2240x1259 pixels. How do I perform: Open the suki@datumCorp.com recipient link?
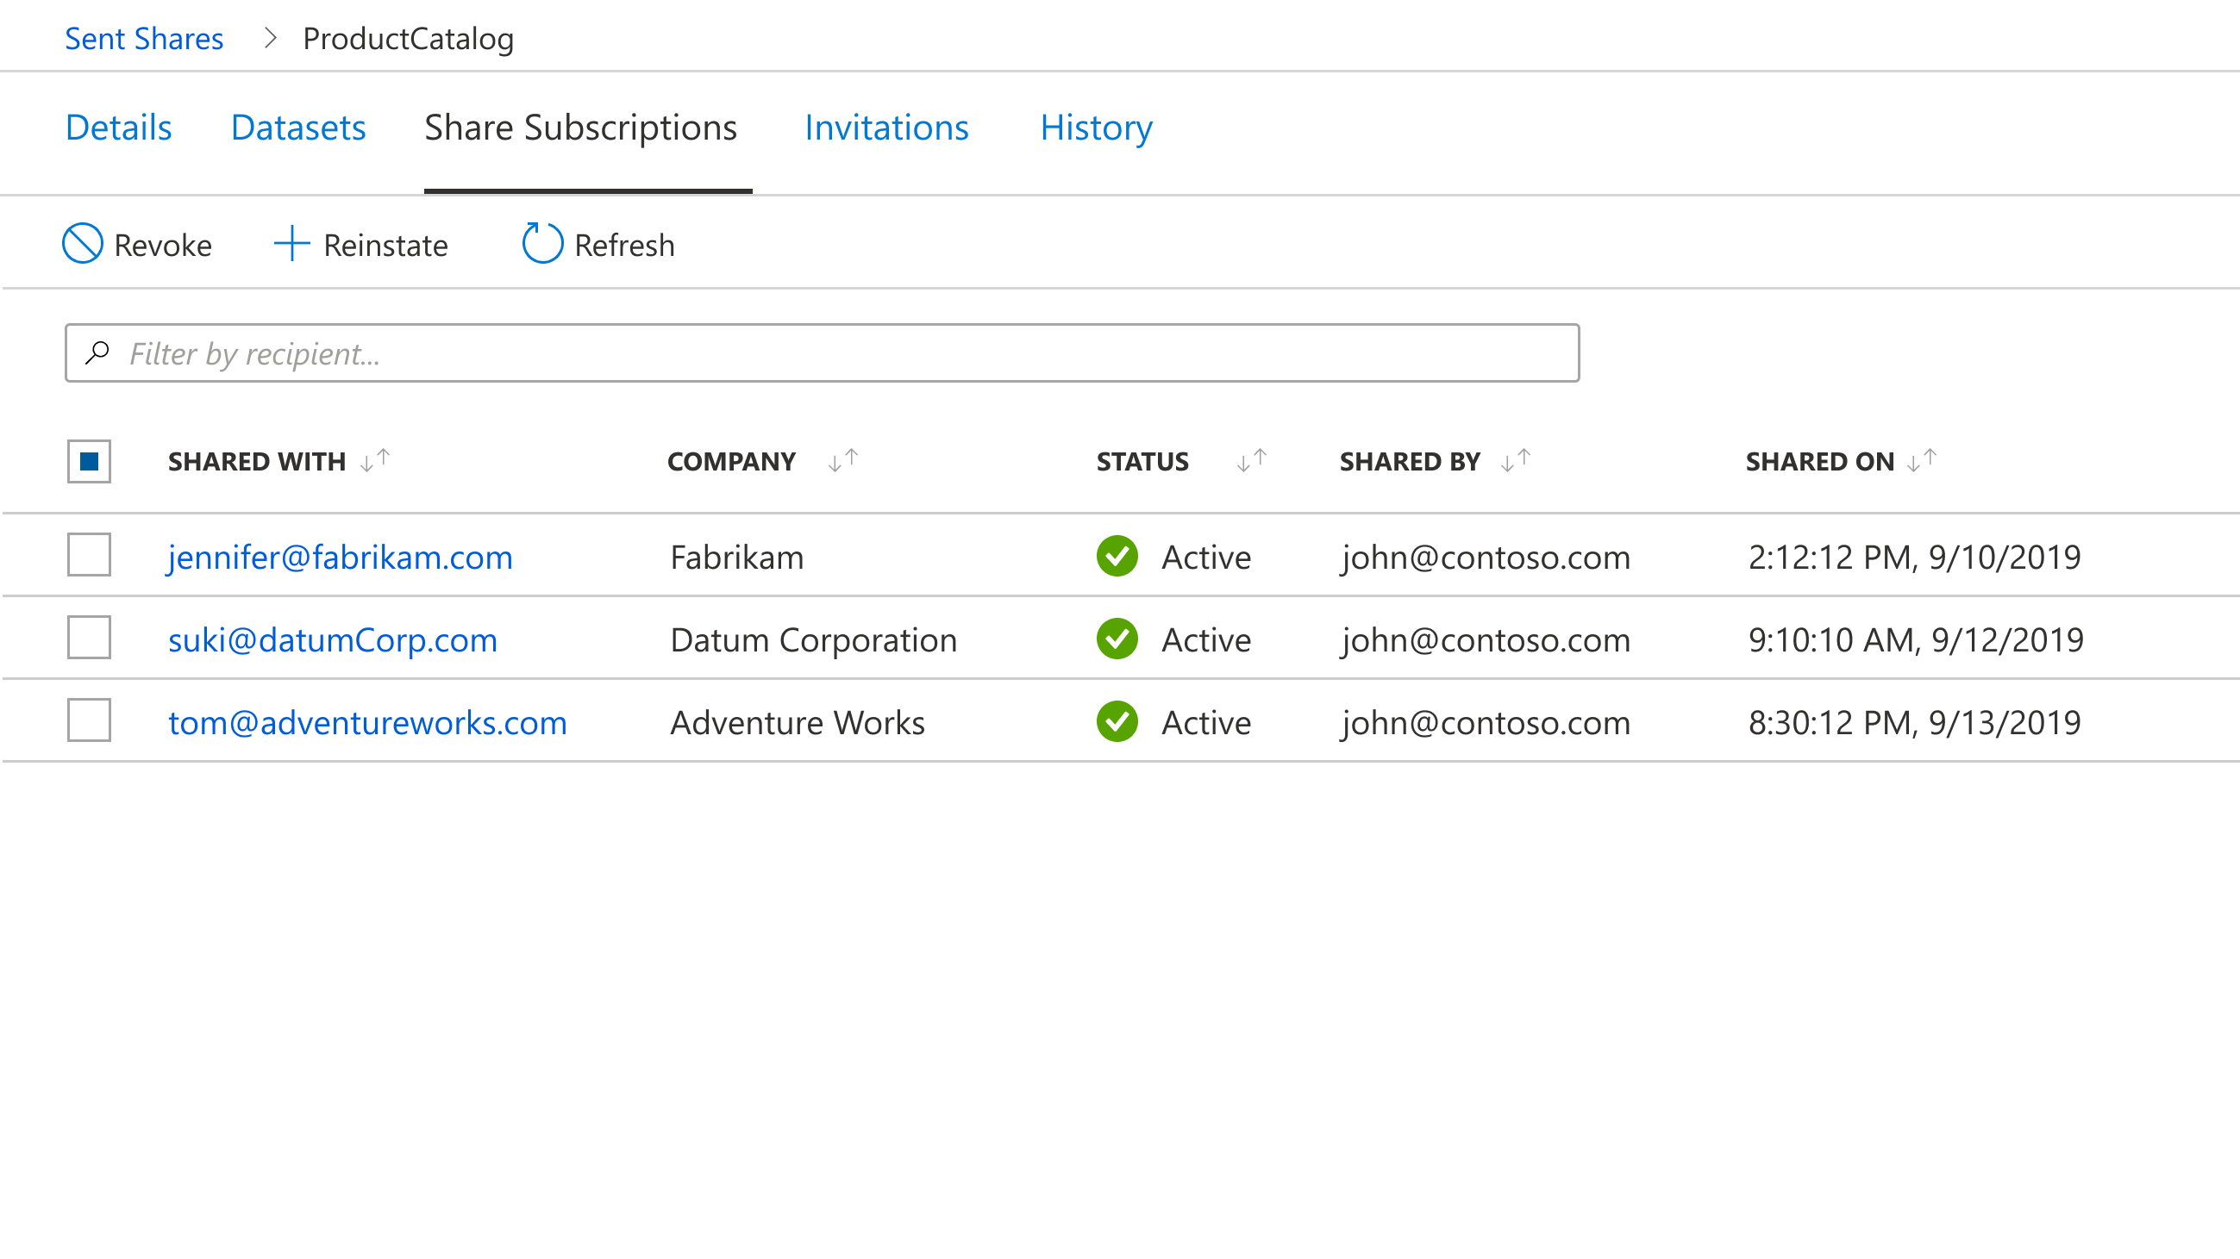coord(332,639)
